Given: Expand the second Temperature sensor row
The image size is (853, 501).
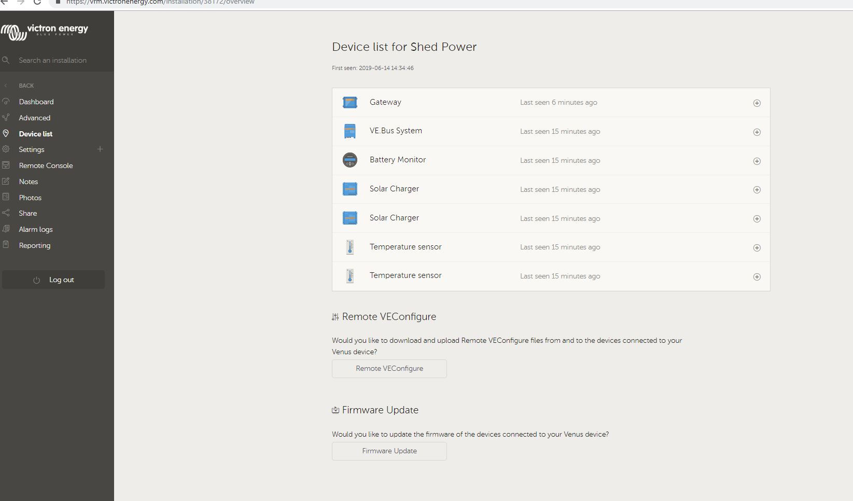Looking at the screenshot, I should pyautogui.click(x=757, y=277).
